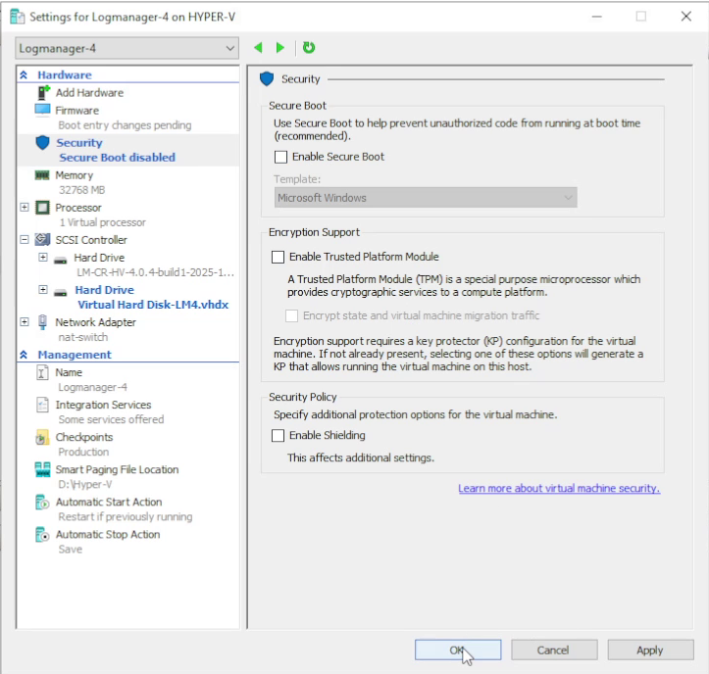Expand the Network Adapter node
The width and height of the screenshot is (709, 674).
(25, 321)
